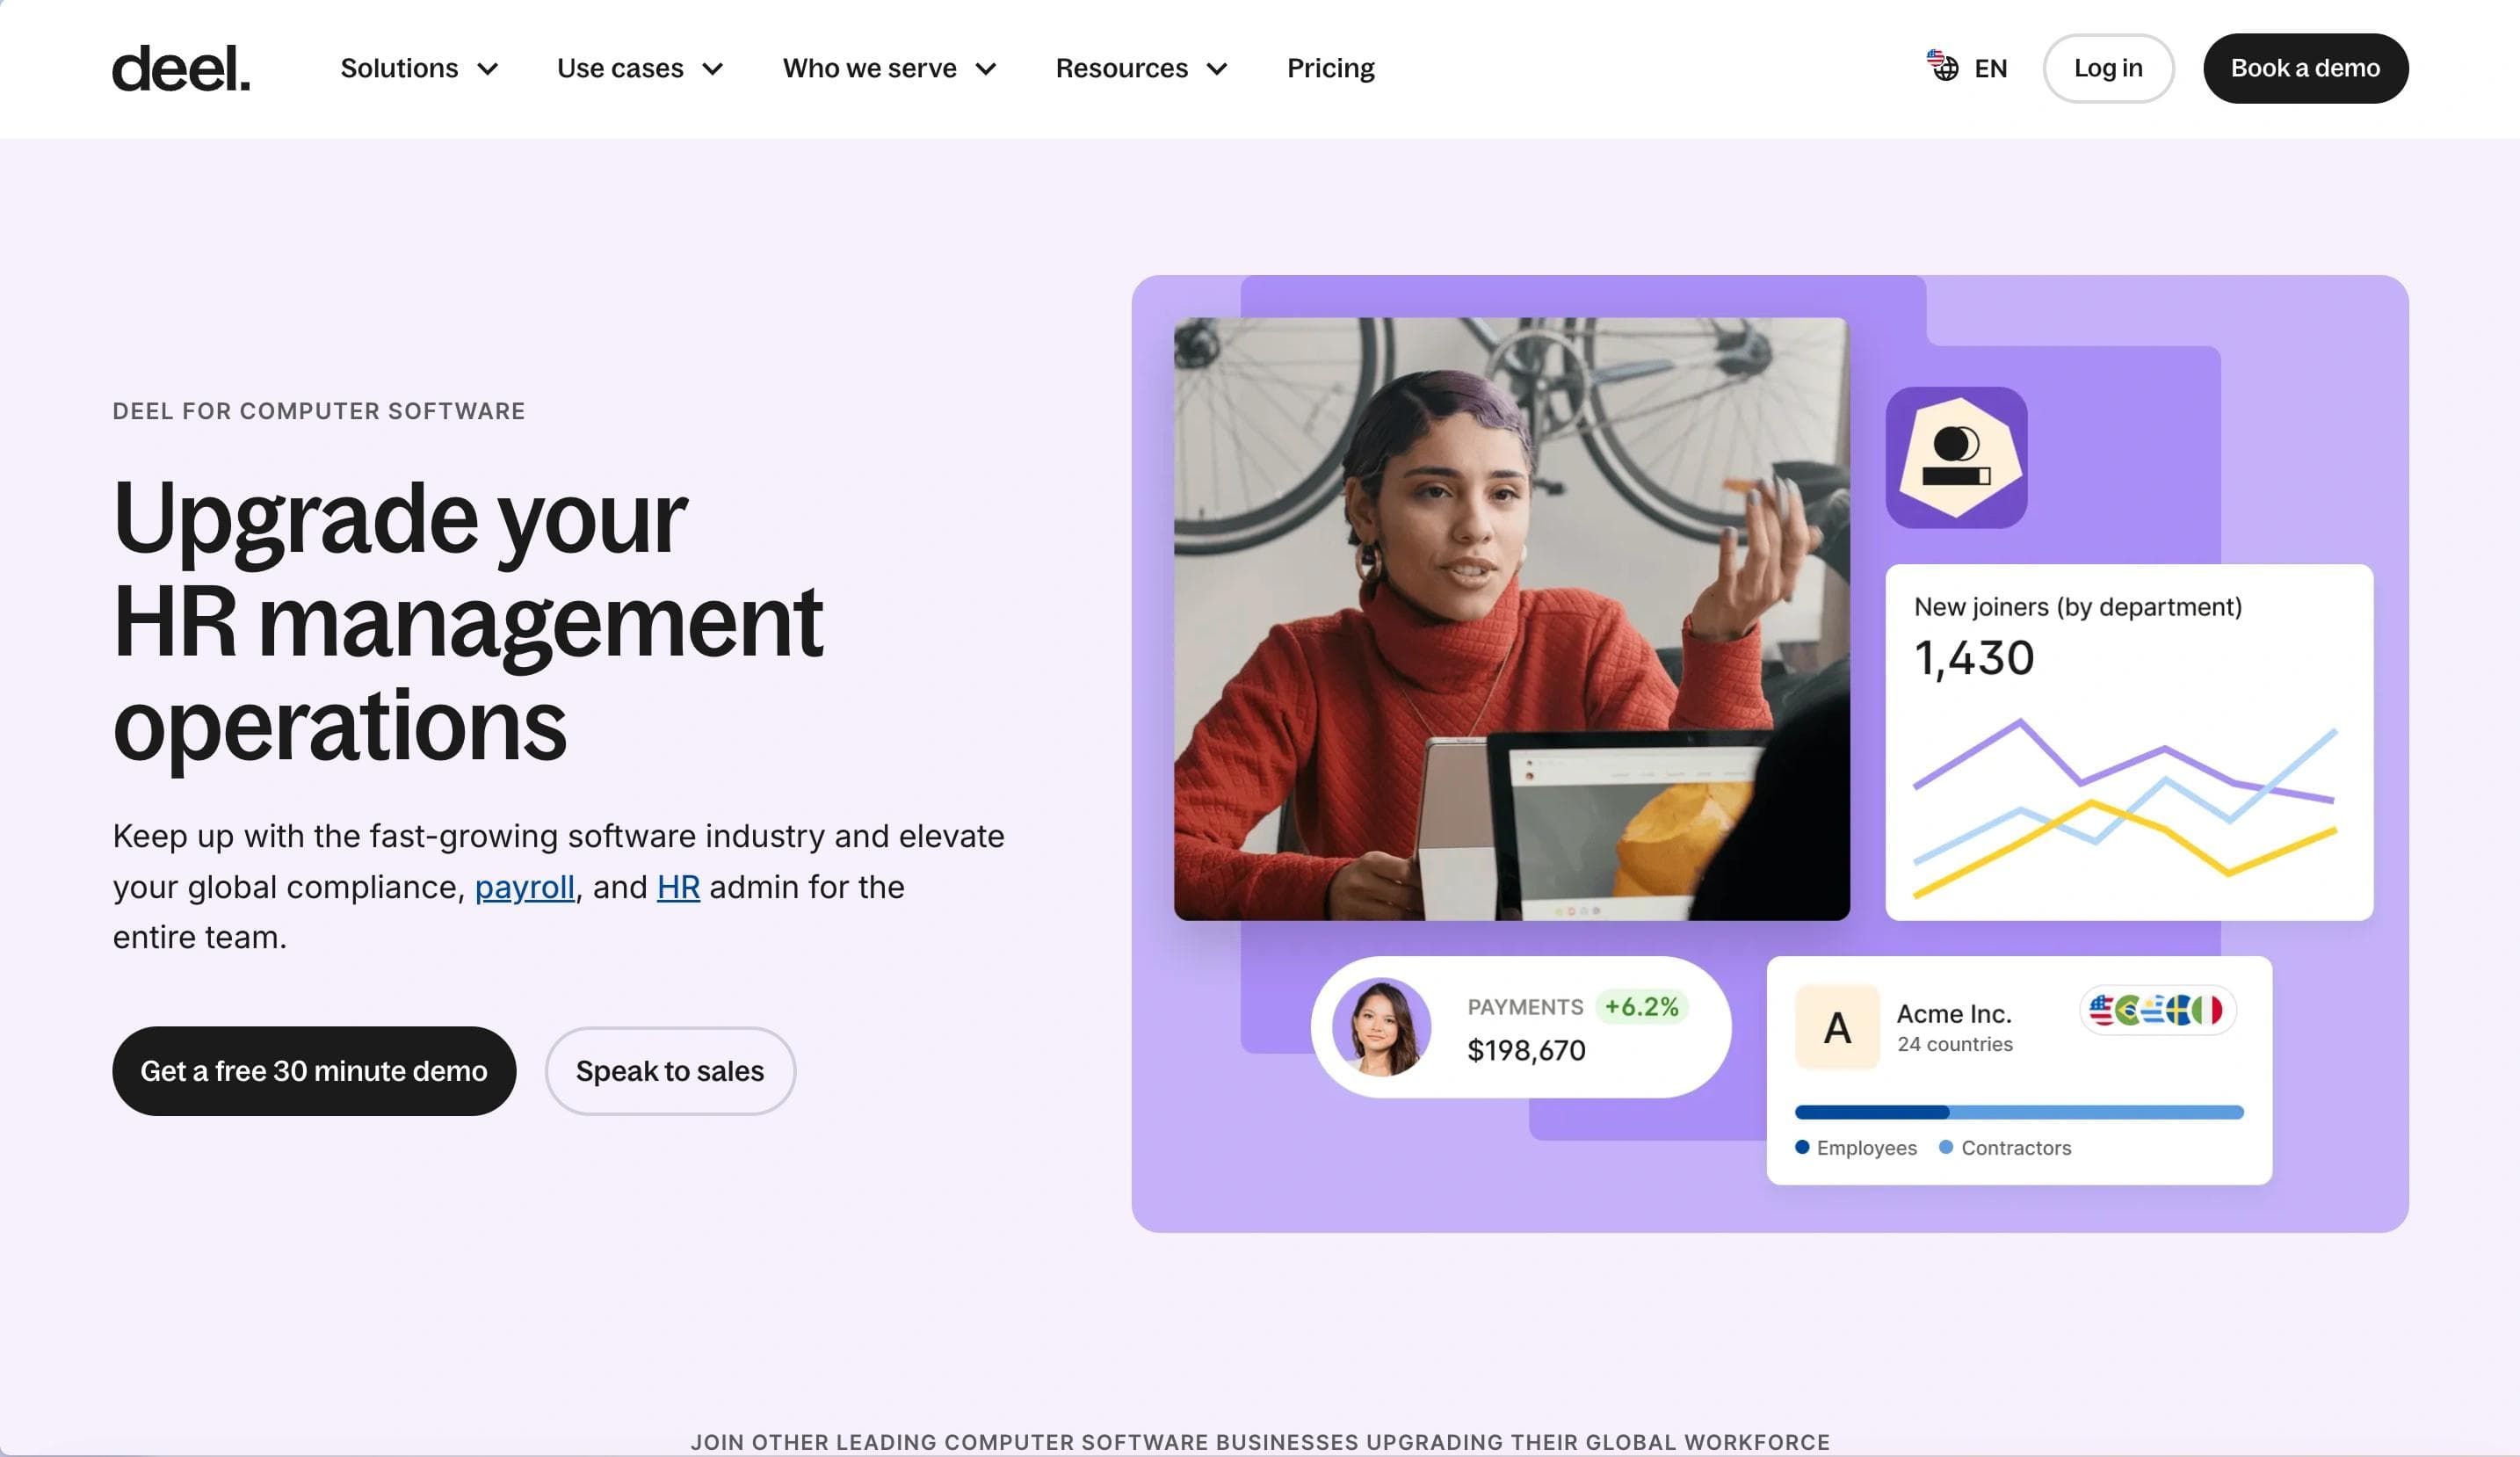Open the Who we serve dropdown
Viewport: 2520px width, 1457px height.
[x=890, y=68]
